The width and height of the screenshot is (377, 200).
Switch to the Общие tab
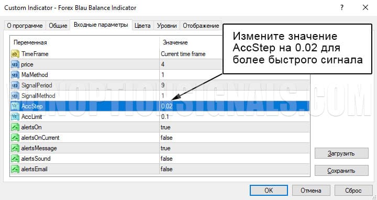coord(58,26)
